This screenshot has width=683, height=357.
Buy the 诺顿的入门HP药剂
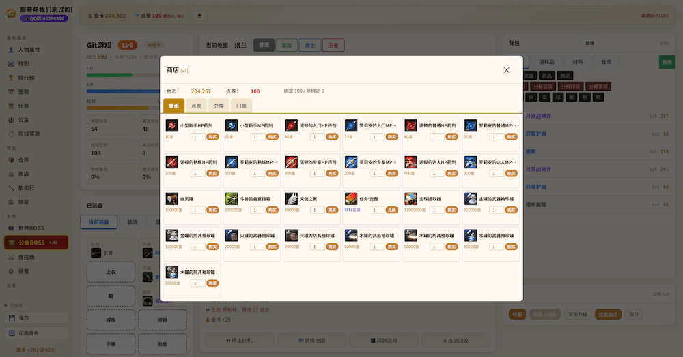tap(332, 137)
